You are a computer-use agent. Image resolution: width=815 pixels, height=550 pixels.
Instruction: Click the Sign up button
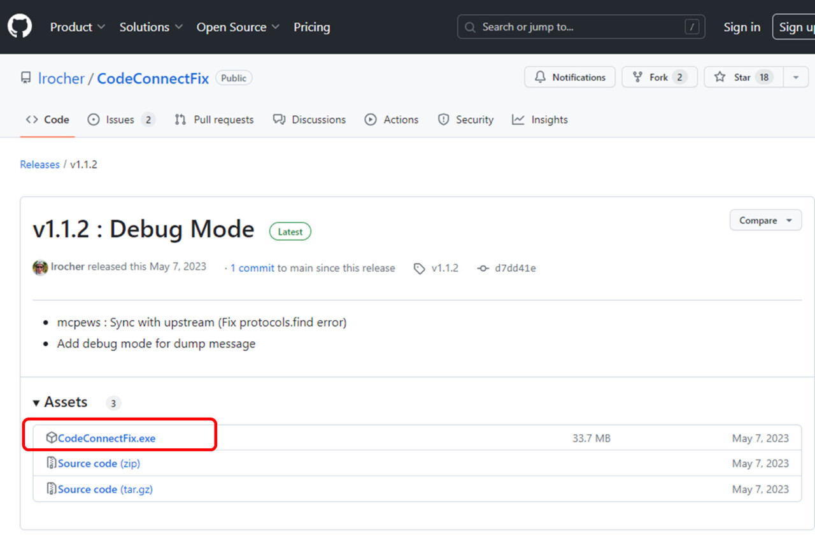(x=794, y=27)
